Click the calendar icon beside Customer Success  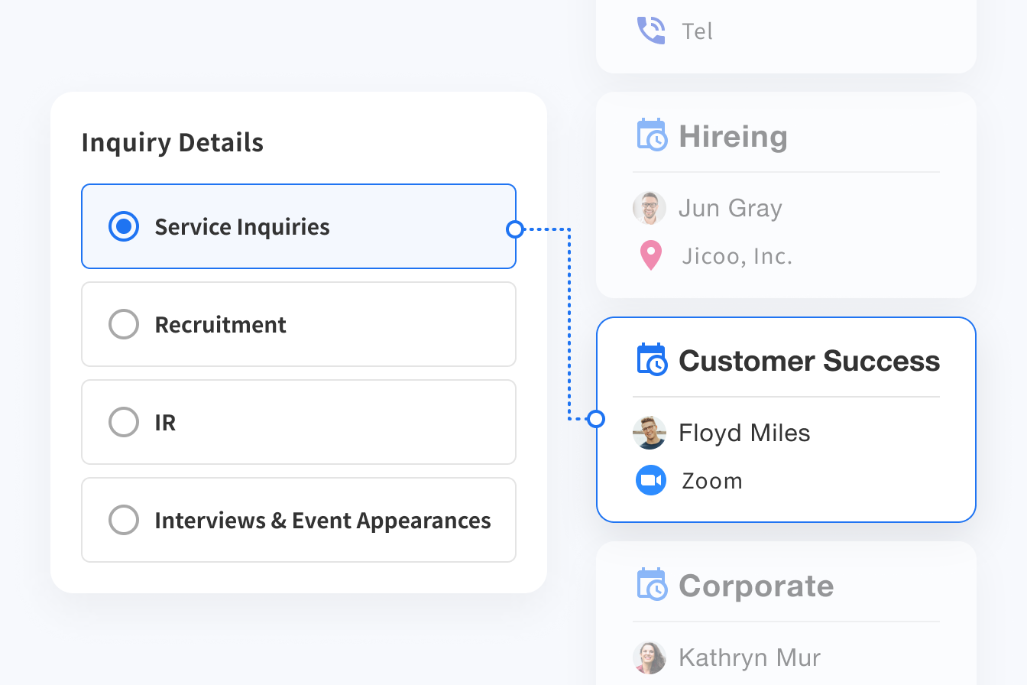point(651,359)
